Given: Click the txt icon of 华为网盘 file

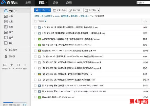Looking at the screenshot, I should click(39, 28).
